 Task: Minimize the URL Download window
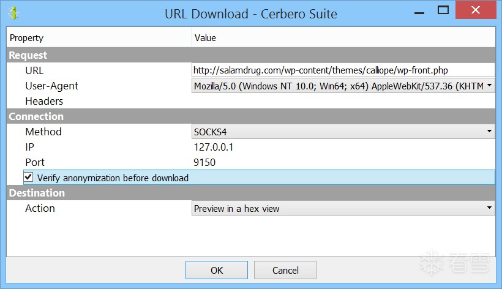click(419, 10)
